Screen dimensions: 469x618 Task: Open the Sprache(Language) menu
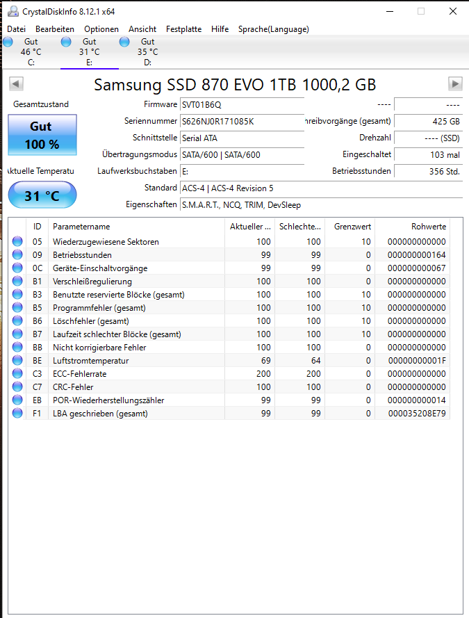click(x=273, y=29)
